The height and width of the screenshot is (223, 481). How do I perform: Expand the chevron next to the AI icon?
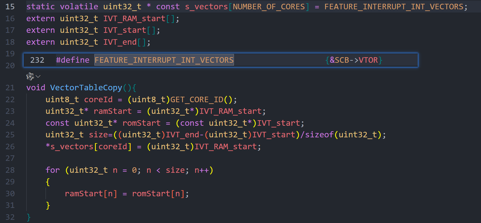click(x=38, y=76)
